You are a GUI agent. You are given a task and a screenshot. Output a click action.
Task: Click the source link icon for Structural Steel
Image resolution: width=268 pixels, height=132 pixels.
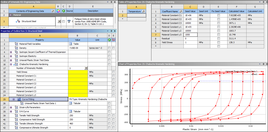[x=69, y=21]
